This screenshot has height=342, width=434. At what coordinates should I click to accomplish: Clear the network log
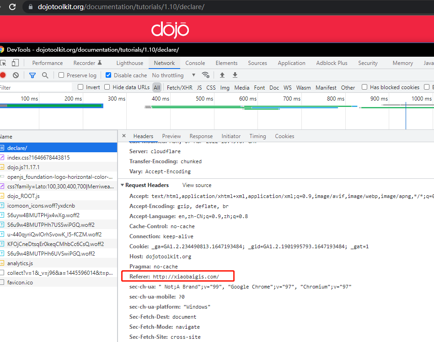(16, 75)
